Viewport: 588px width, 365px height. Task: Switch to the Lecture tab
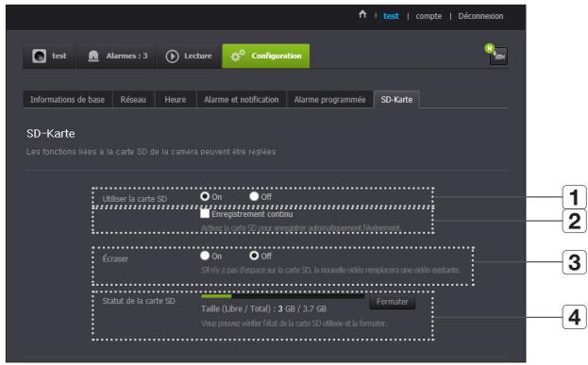pos(189,56)
